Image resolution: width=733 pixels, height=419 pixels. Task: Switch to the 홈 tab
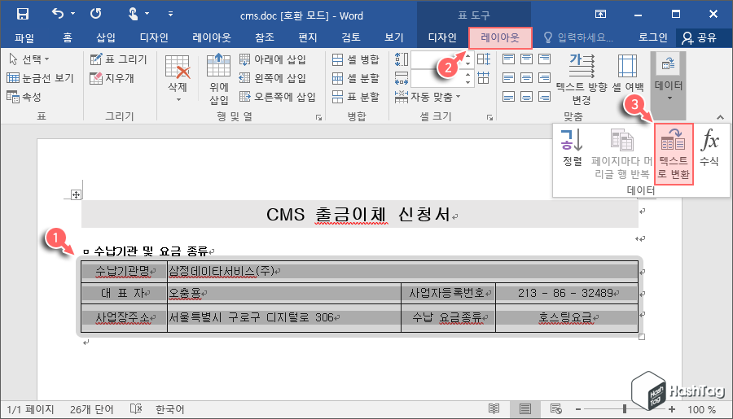[x=68, y=37]
